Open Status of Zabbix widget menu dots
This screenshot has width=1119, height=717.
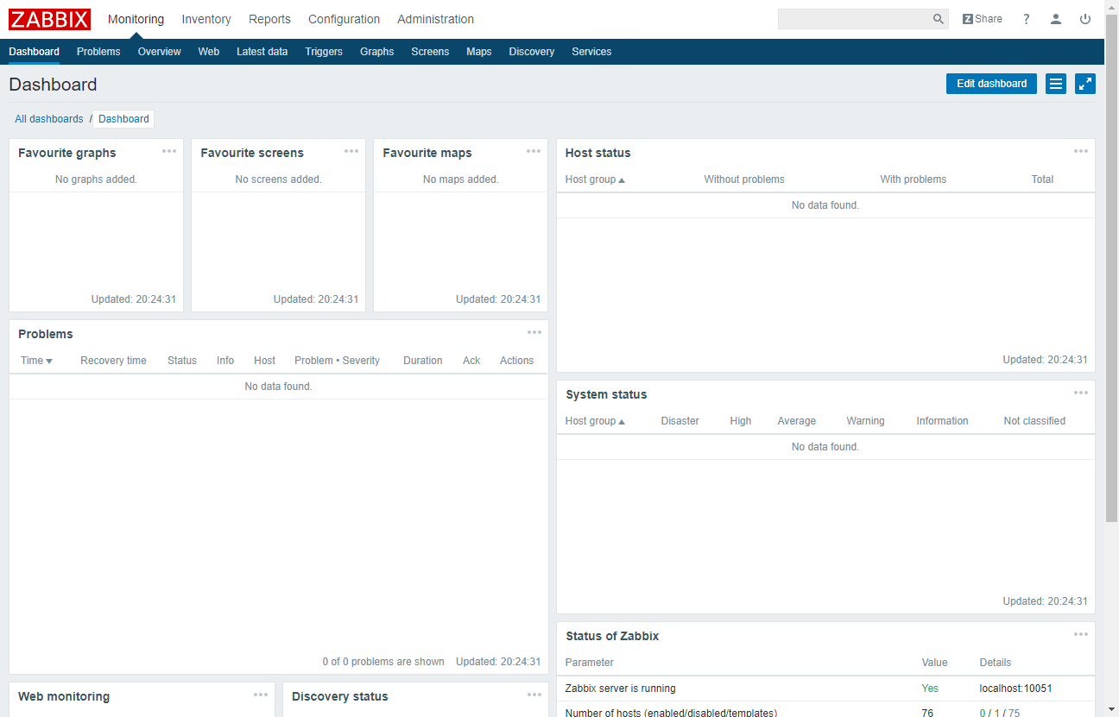pyautogui.click(x=1081, y=634)
